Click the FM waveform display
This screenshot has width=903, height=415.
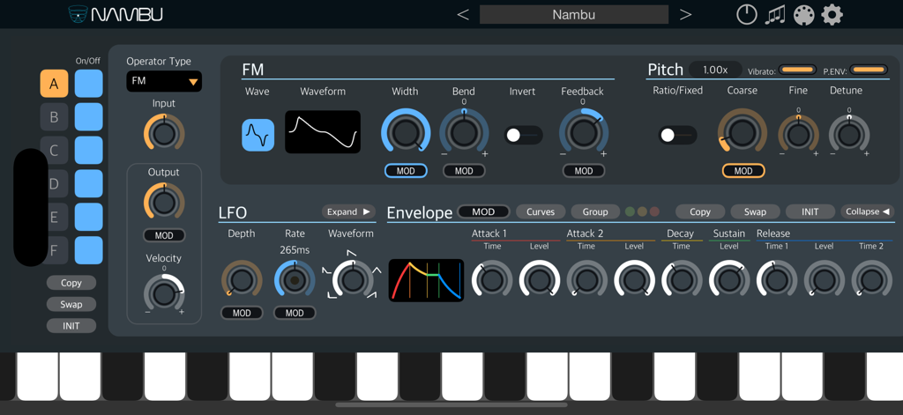(323, 132)
